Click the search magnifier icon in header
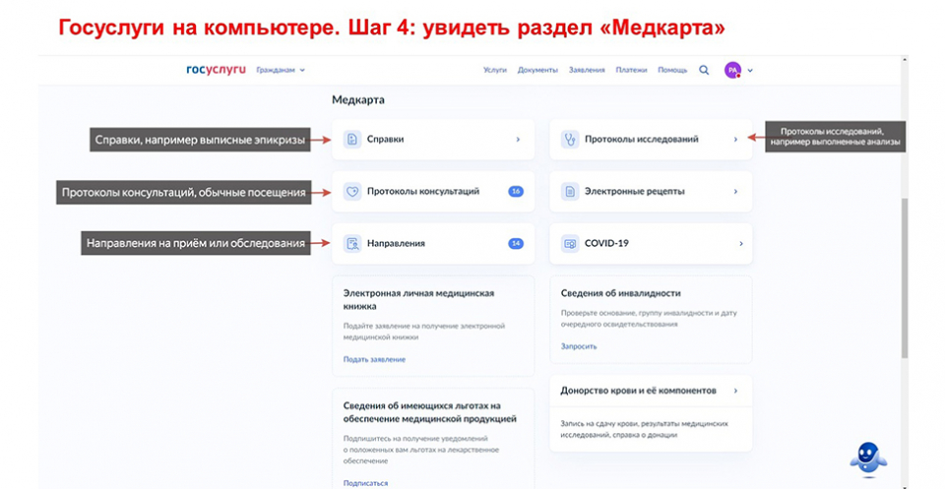This screenshot has width=945, height=489. [704, 70]
